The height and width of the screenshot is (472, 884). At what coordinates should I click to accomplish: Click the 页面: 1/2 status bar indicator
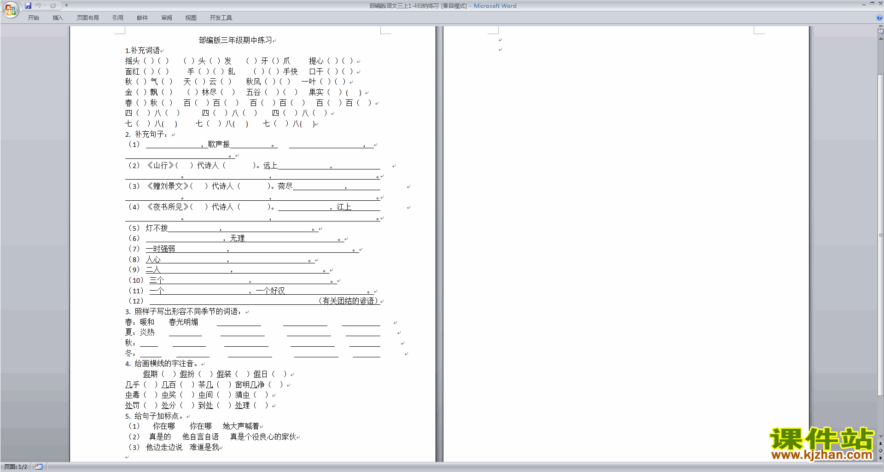[16, 467]
